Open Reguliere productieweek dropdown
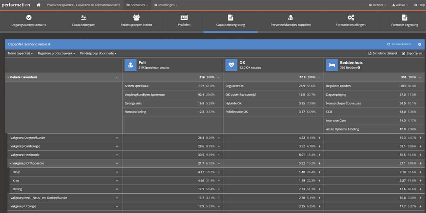This screenshot has height=213, width=426. coord(56,53)
